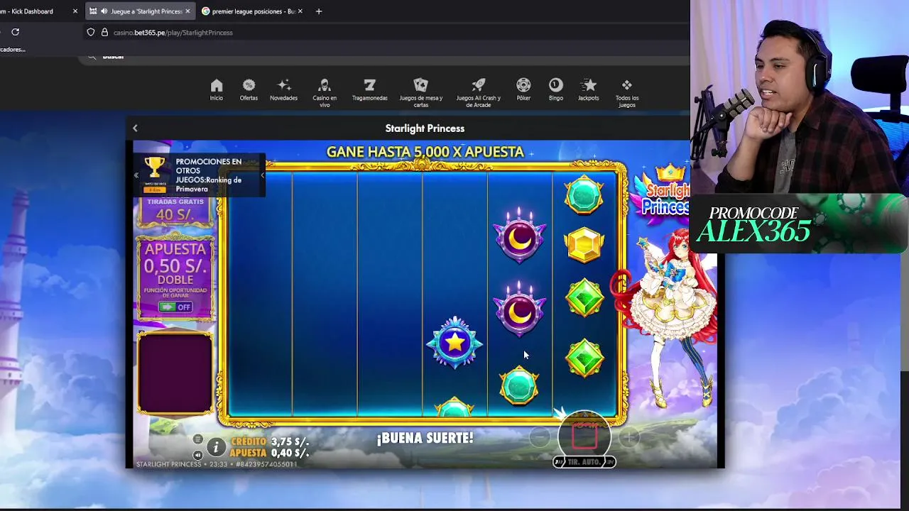Click the padlock site info icon
Image resolution: width=909 pixels, height=511 pixels.
(x=104, y=32)
